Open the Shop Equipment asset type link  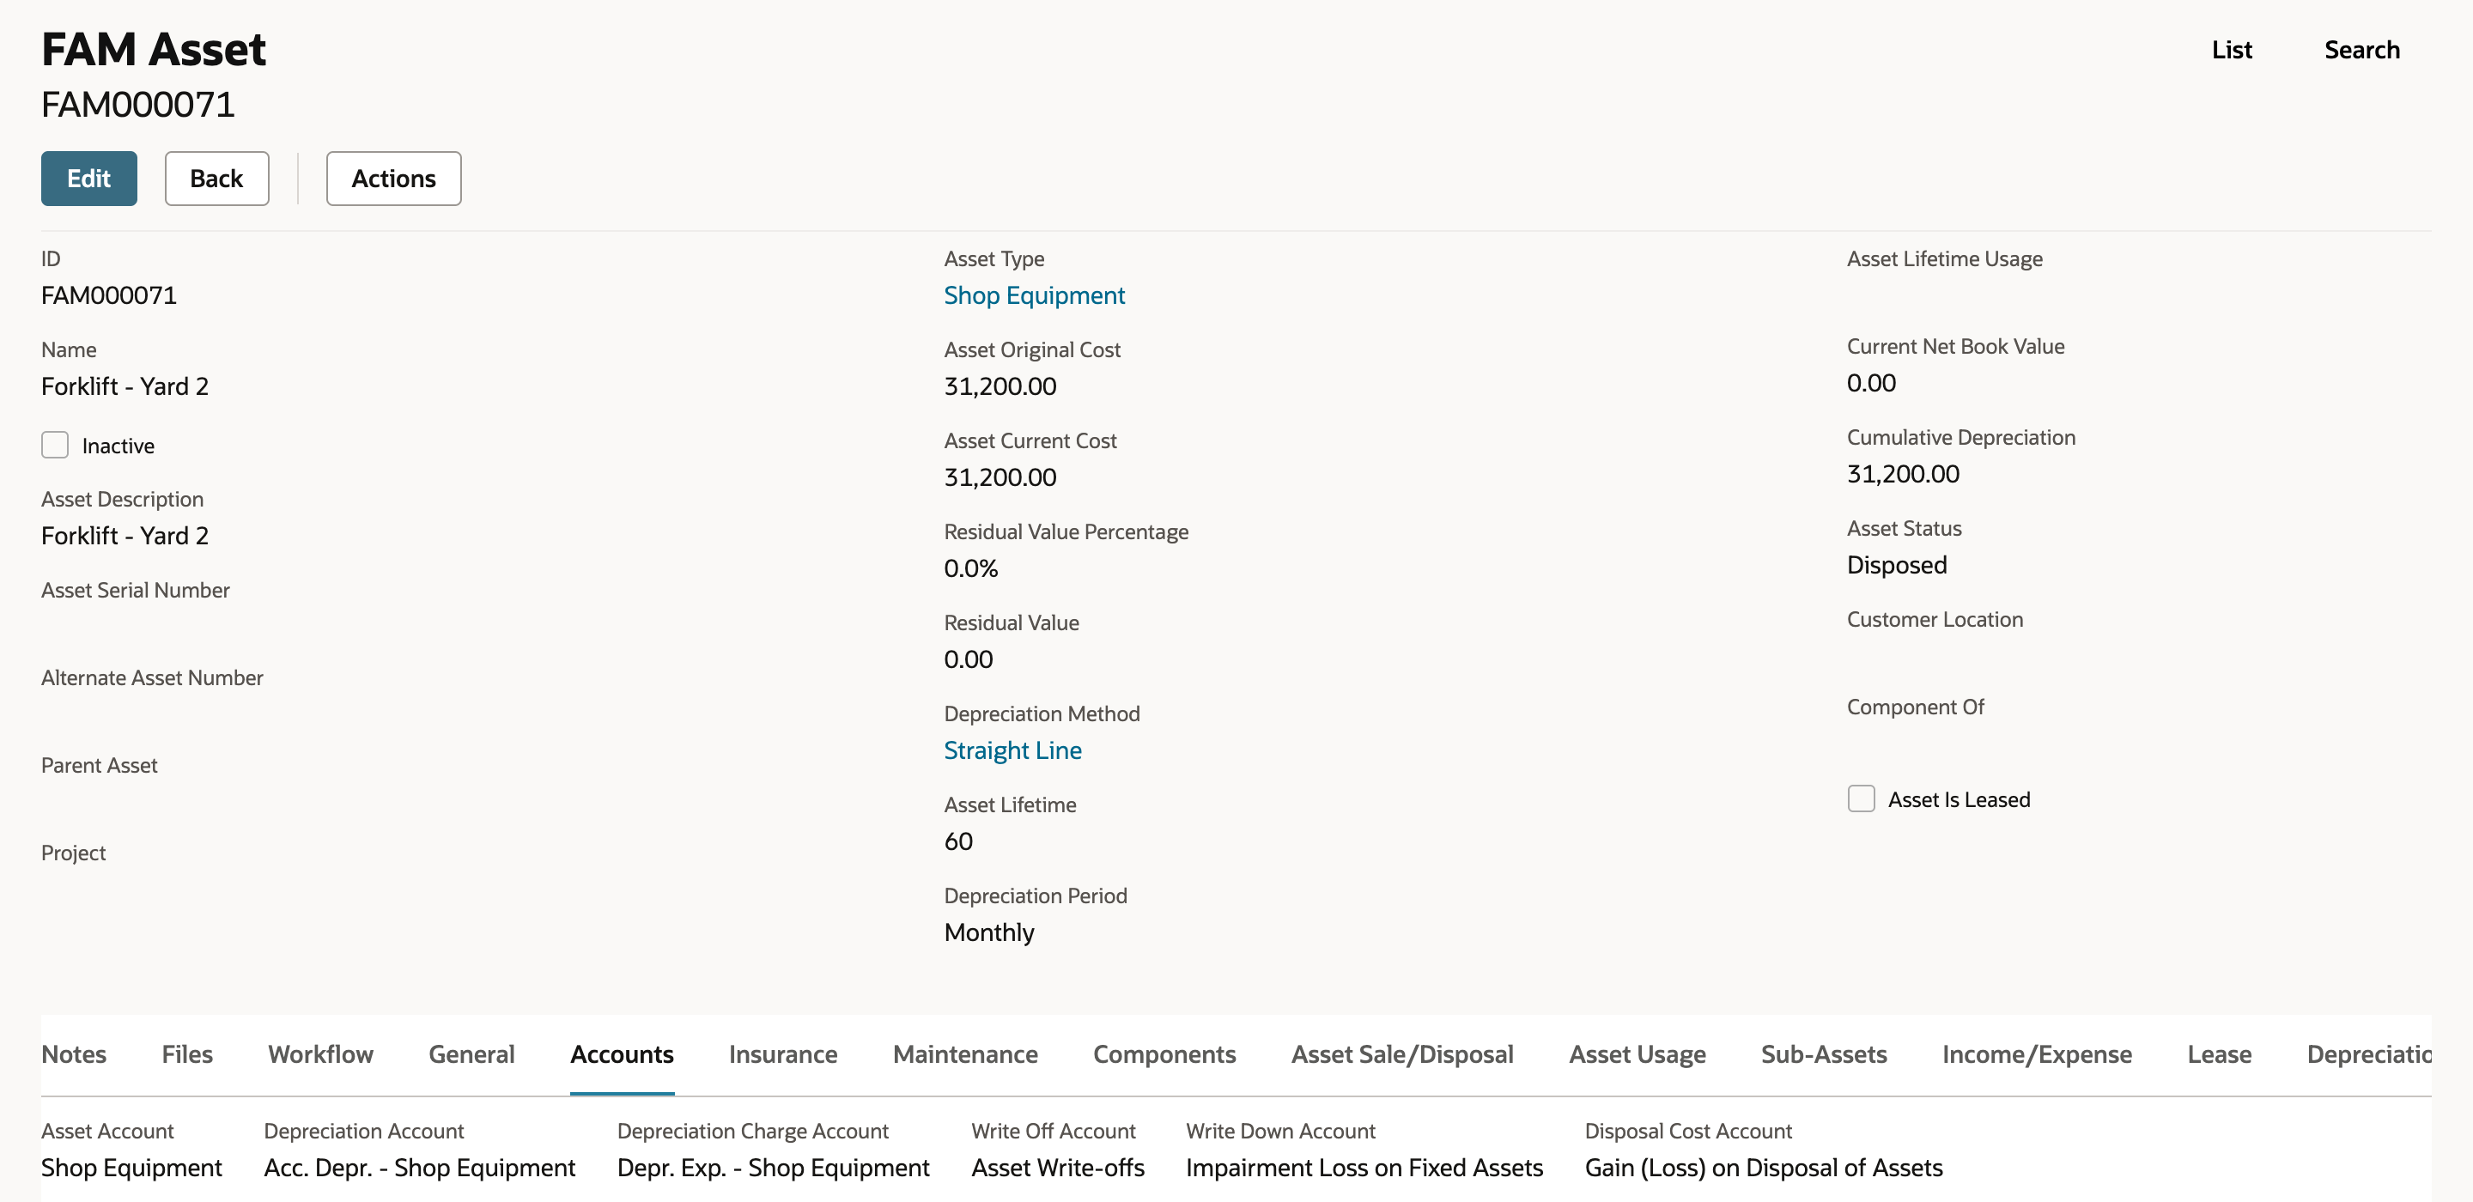tap(1034, 294)
